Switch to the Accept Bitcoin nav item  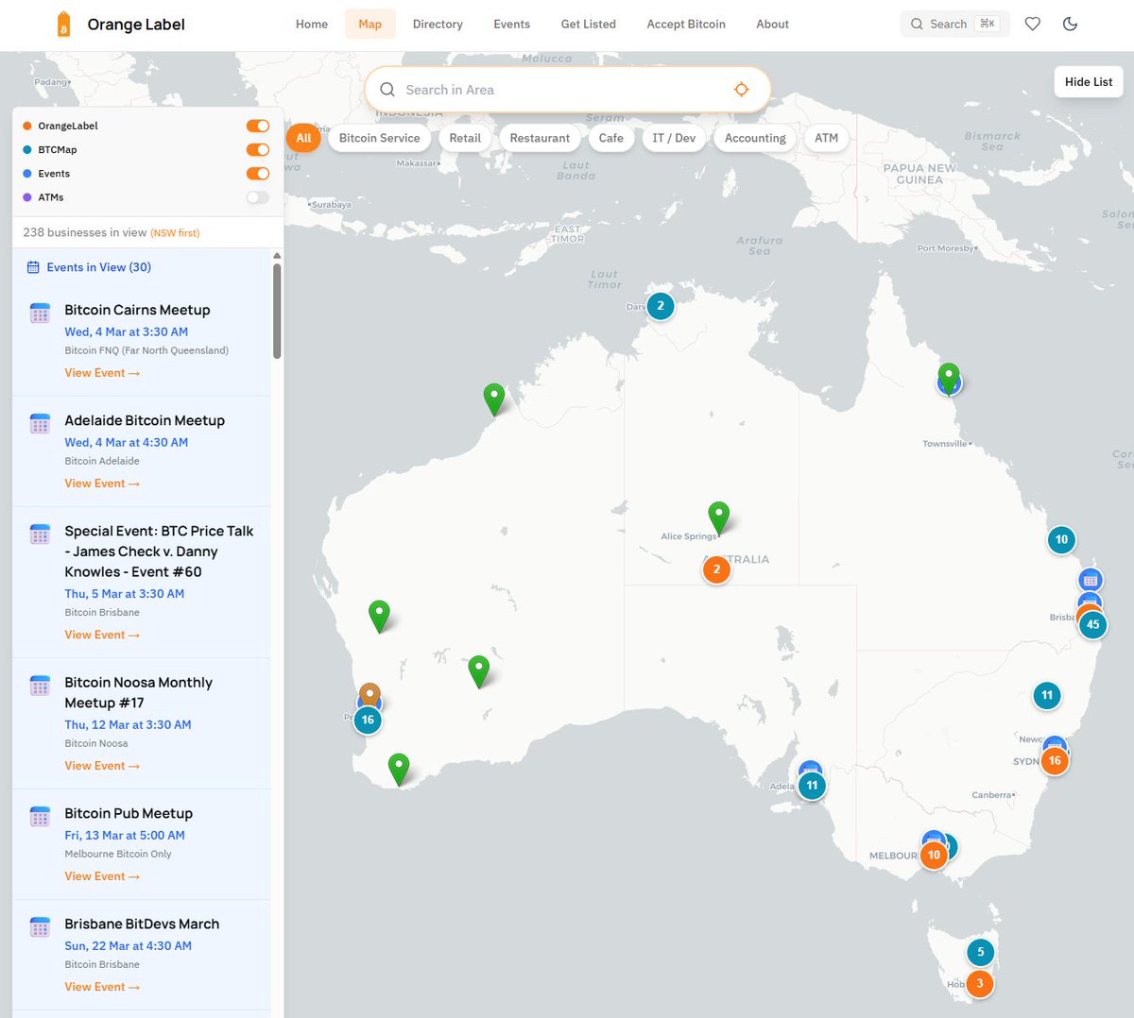686,24
